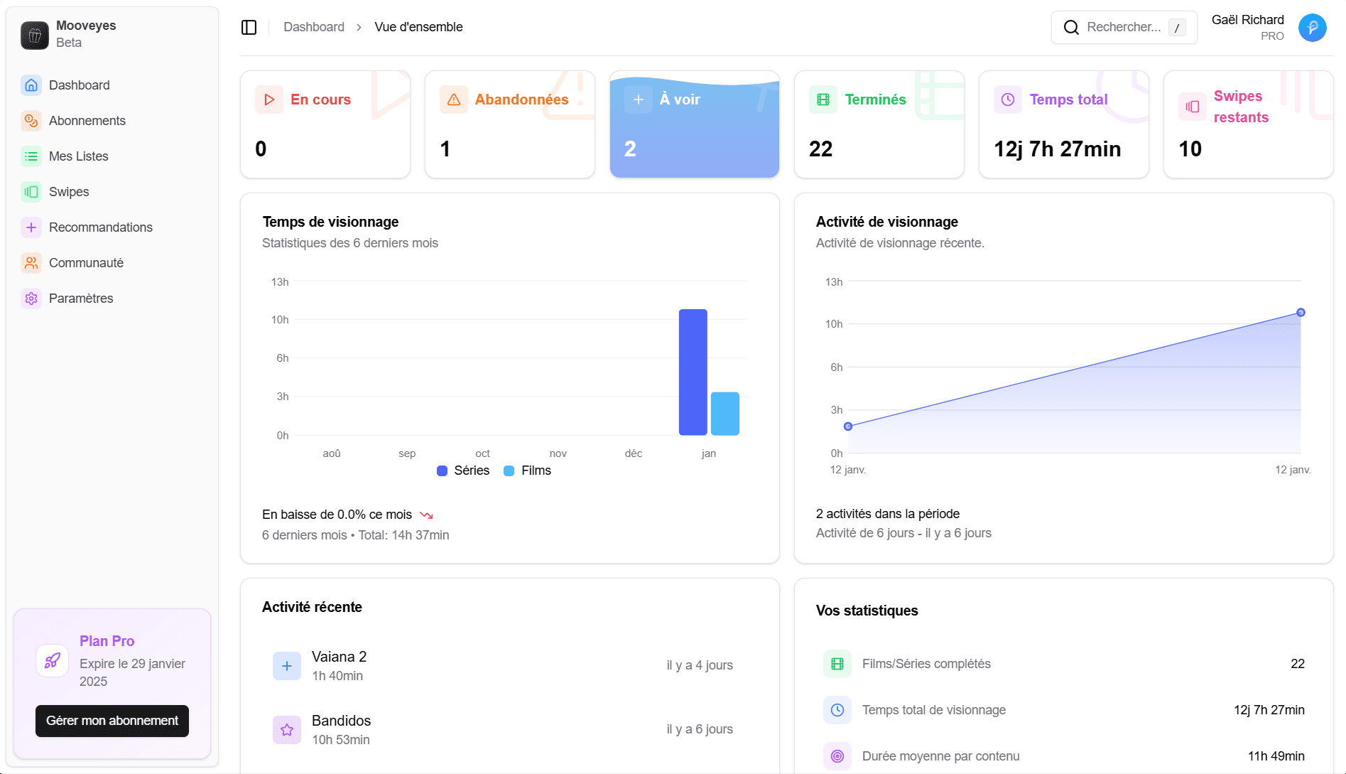Image resolution: width=1346 pixels, height=774 pixels.
Task: Click the search magnifier icon
Action: point(1071,27)
